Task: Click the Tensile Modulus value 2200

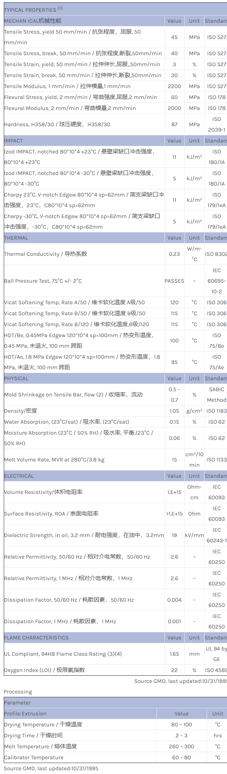Action: point(174,86)
